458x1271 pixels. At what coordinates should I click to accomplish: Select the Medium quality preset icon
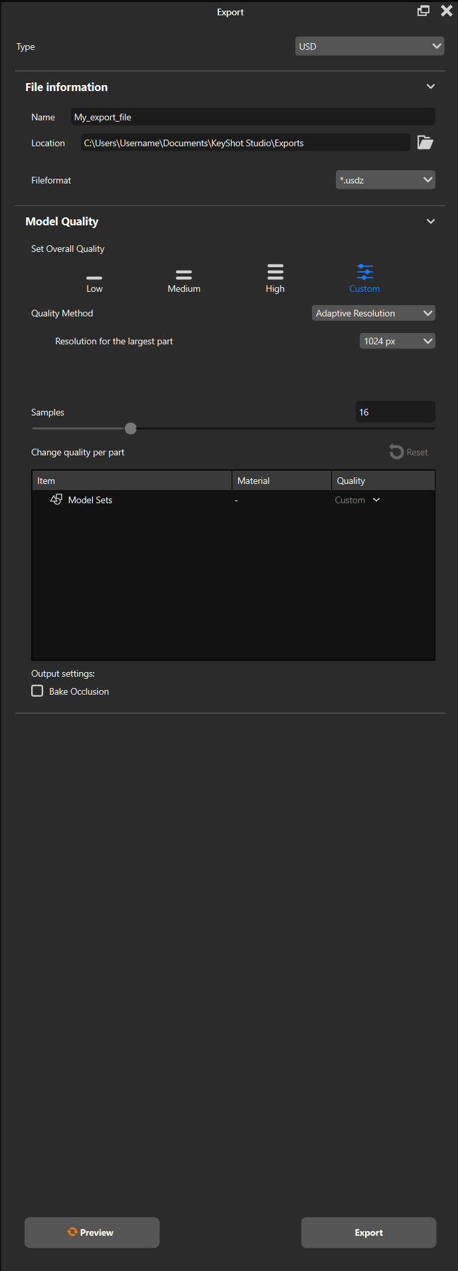pyautogui.click(x=184, y=275)
